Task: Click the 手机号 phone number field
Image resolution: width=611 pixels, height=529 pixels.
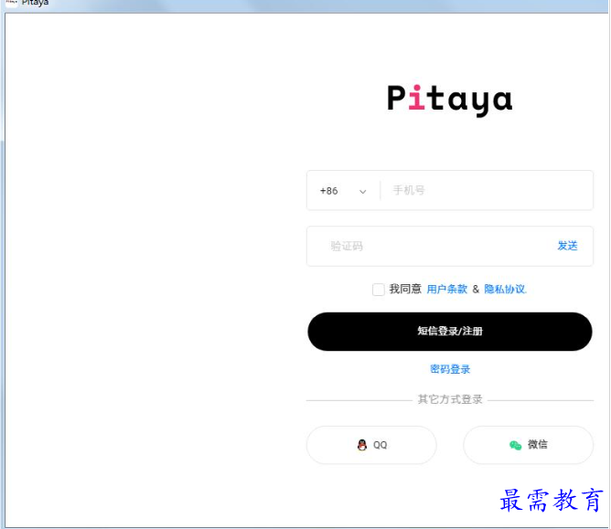Action: click(488, 190)
